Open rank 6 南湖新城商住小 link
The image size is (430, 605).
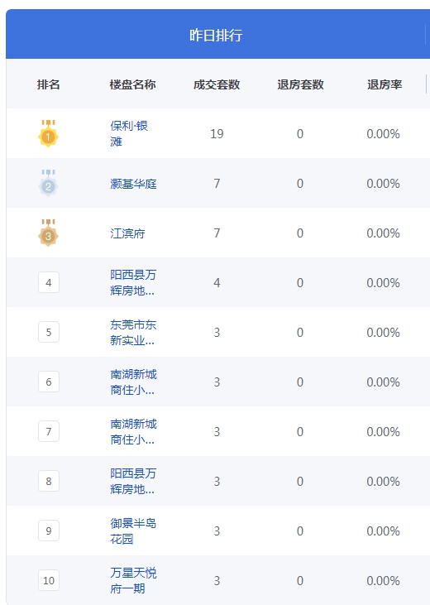pos(133,382)
